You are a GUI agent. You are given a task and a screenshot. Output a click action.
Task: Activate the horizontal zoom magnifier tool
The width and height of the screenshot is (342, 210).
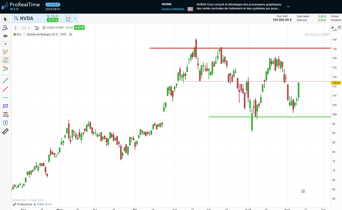coord(5,28)
